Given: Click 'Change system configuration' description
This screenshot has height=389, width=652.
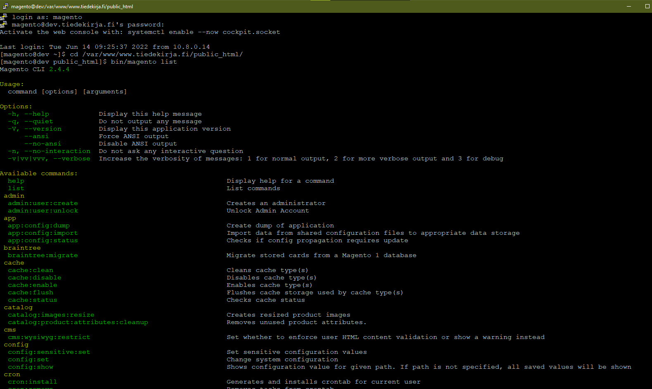Looking at the screenshot, I should tap(282, 360).
